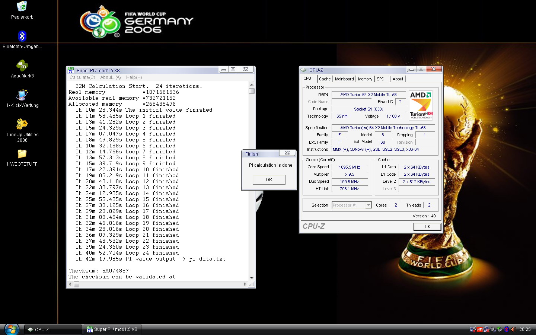Click 'Version 1.40' text in CPU-Z

(424, 216)
